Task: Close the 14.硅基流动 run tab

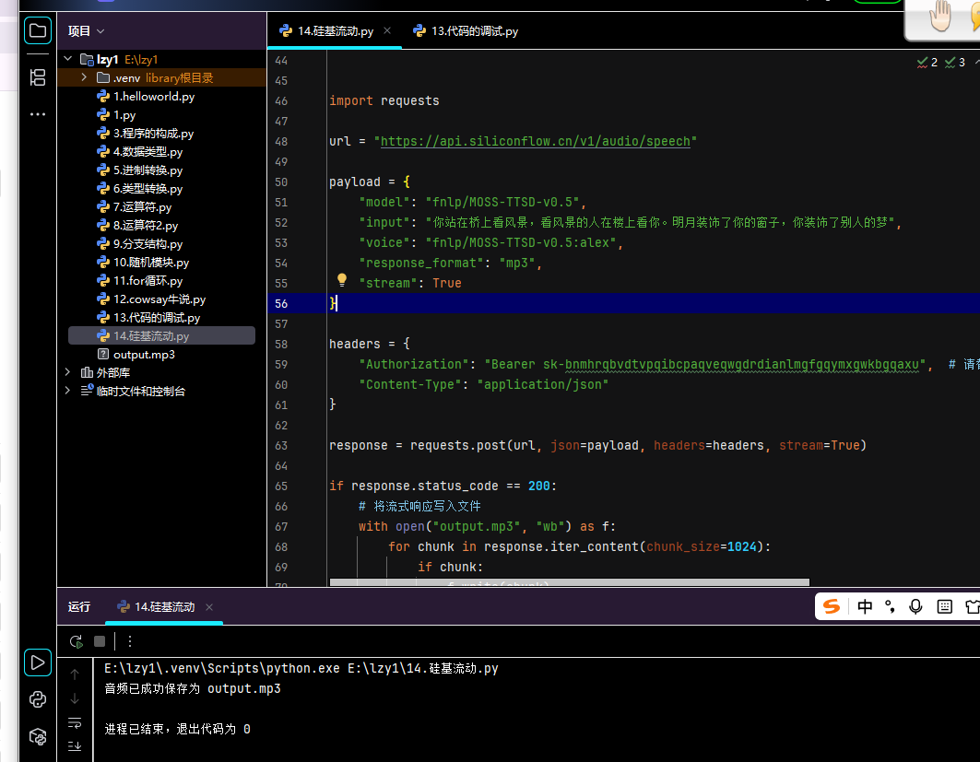Action: 209,607
